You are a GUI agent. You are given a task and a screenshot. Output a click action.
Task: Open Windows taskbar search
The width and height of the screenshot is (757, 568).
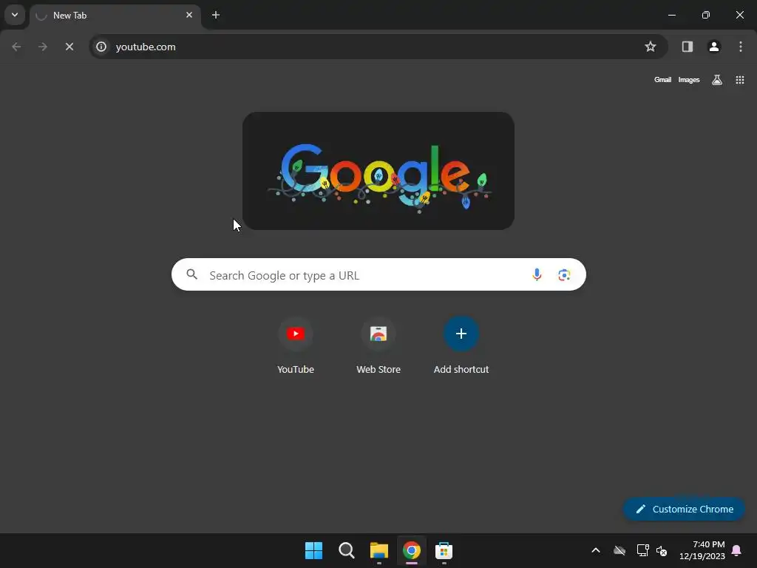346,550
